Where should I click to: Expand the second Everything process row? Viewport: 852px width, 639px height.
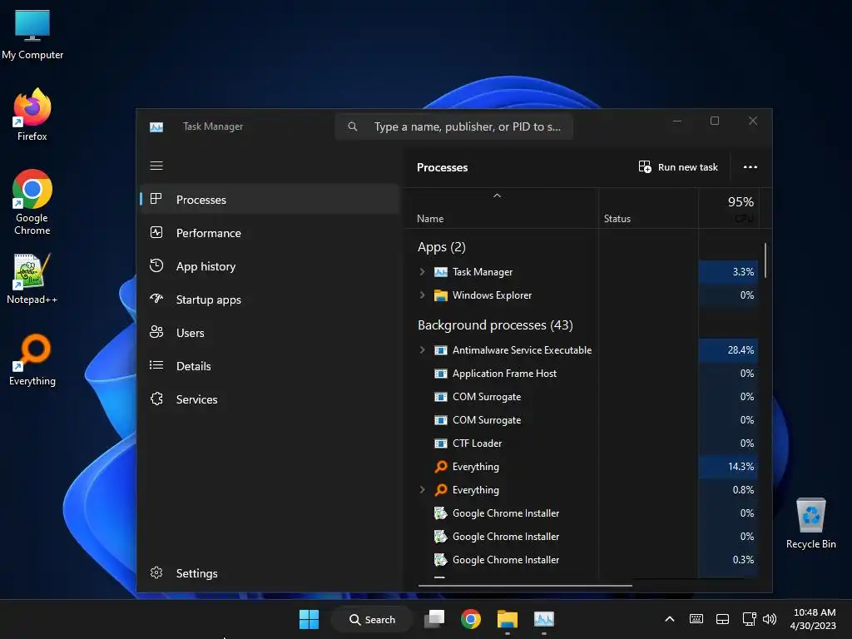pos(422,489)
